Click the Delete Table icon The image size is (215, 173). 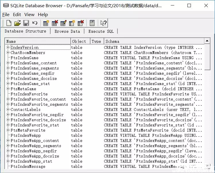pyautogui.click(x=55, y=23)
